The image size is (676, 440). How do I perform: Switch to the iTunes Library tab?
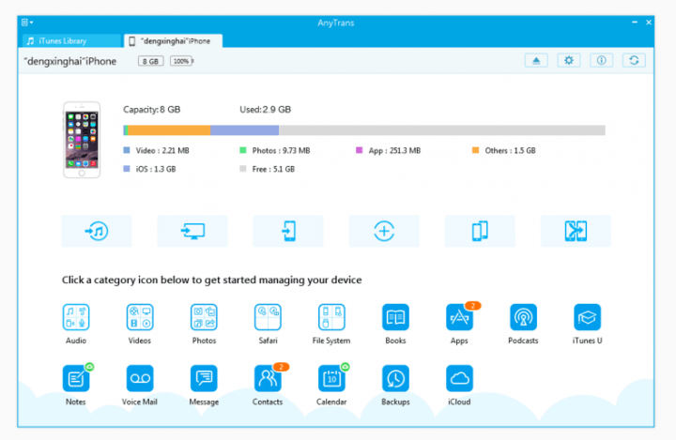click(x=71, y=41)
